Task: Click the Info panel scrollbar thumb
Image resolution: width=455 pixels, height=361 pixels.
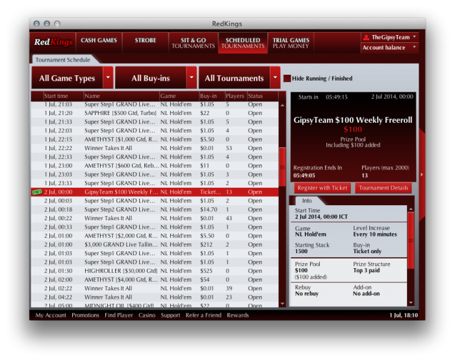Action: click(x=411, y=240)
